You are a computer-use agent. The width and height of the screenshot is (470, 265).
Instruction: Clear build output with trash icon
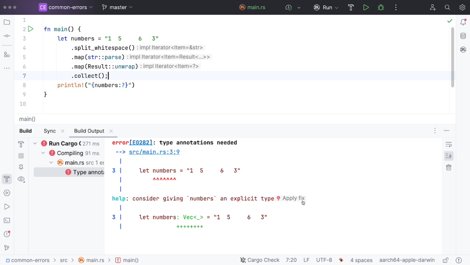[x=448, y=167]
